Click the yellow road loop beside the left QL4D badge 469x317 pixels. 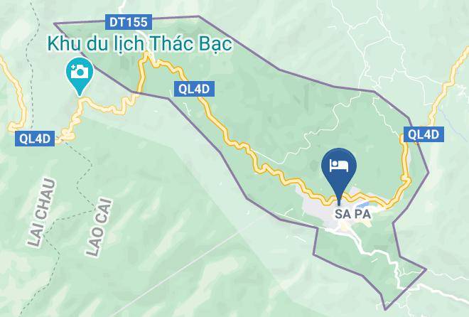[68, 135]
